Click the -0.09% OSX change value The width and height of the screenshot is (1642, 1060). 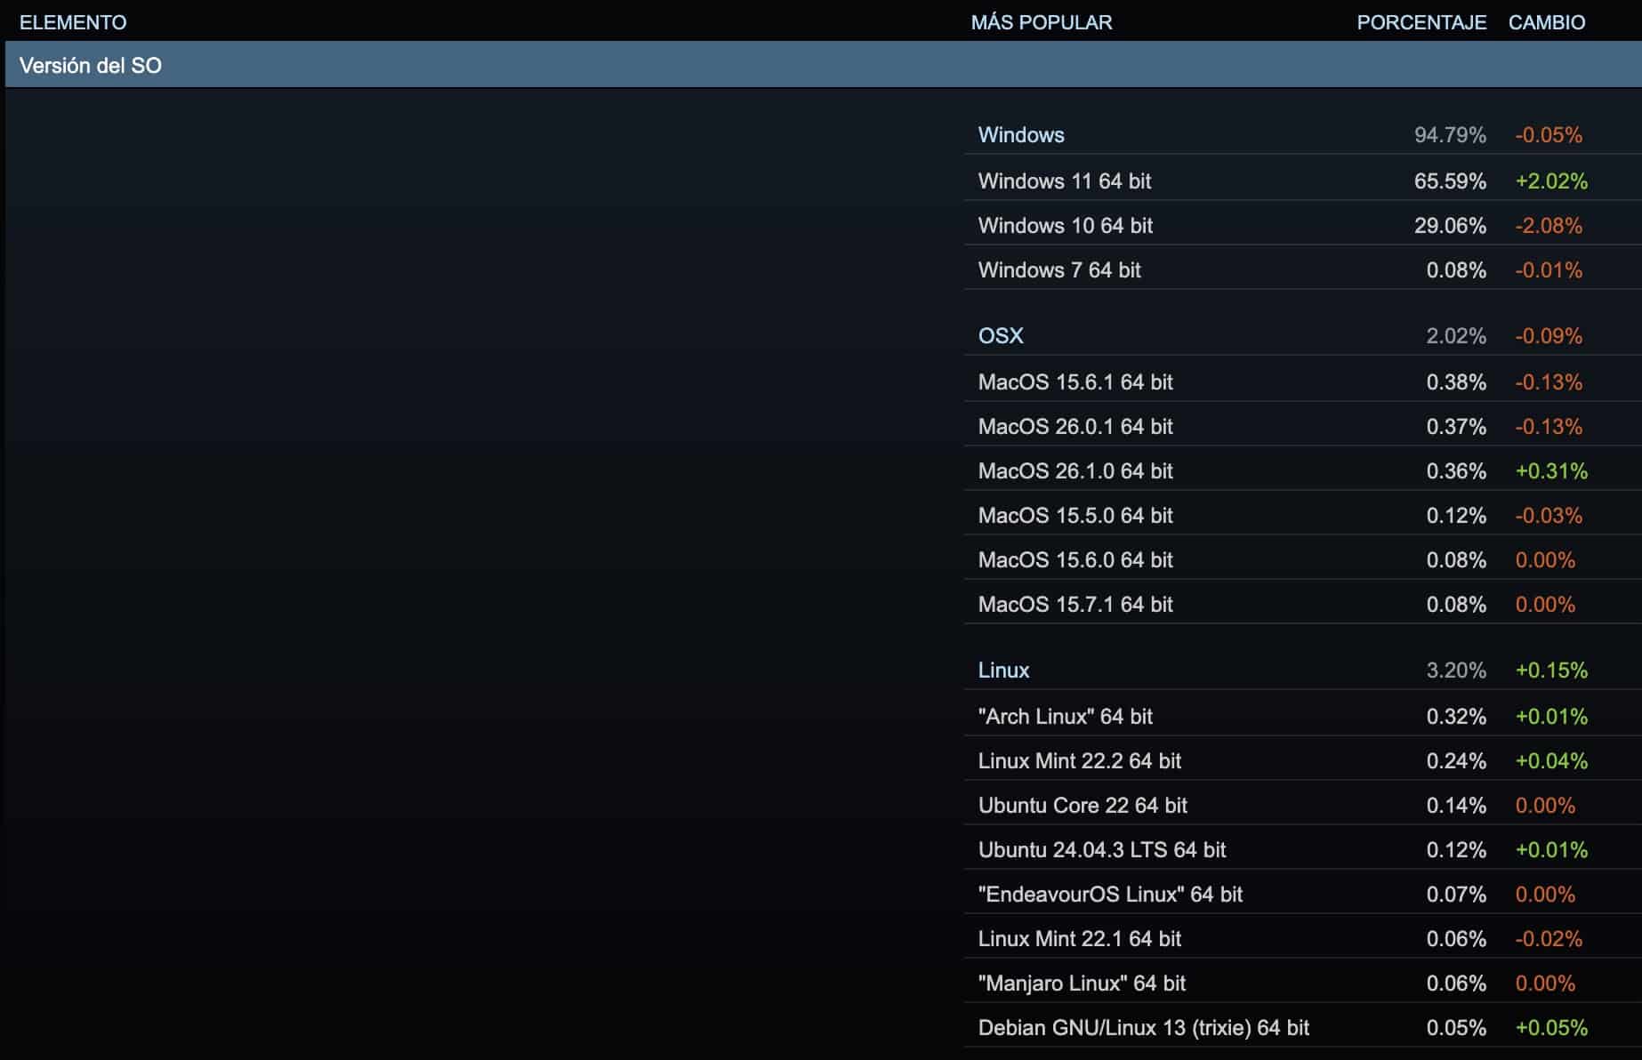(x=1549, y=336)
